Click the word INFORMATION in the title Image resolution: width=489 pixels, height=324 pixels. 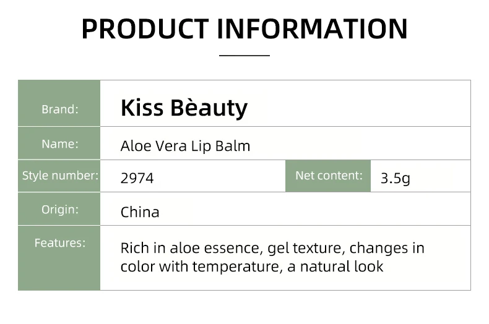pyautogui.click(x=312, y=29)
